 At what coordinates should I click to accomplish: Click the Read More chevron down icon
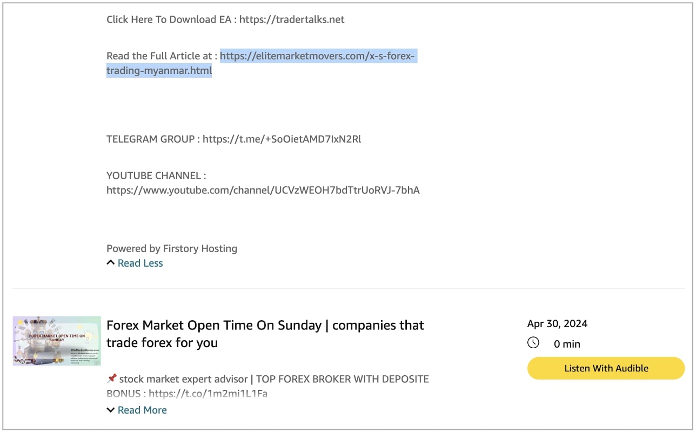pyautogui.click(x=111, y=410)
